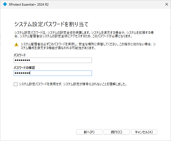This screenshot has height=141, width=171.
Task: Place the cursor in the first password's masked dots
Action: pos(22,60)
